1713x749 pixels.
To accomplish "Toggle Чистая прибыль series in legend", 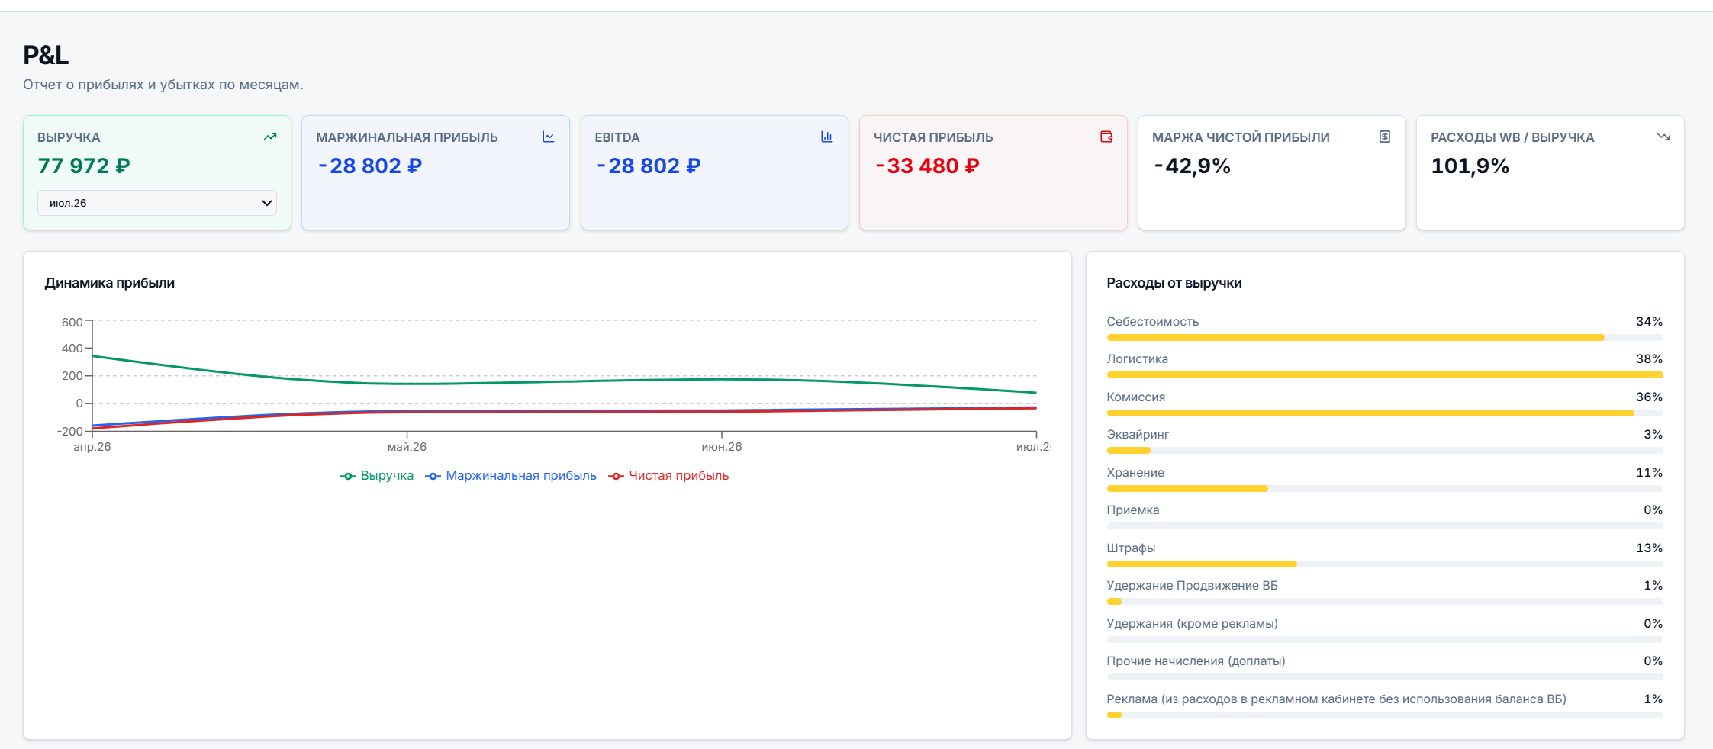I will [668, 475].
